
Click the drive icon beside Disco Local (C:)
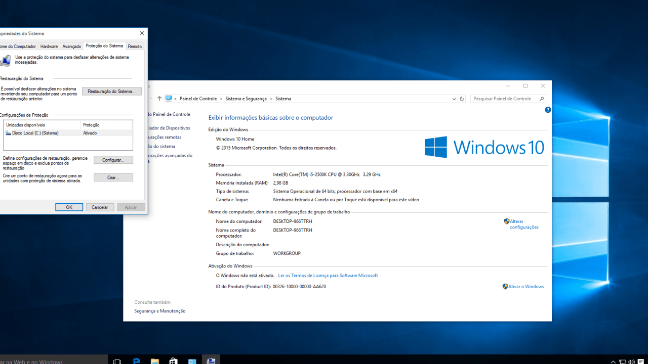pos(8,133)
